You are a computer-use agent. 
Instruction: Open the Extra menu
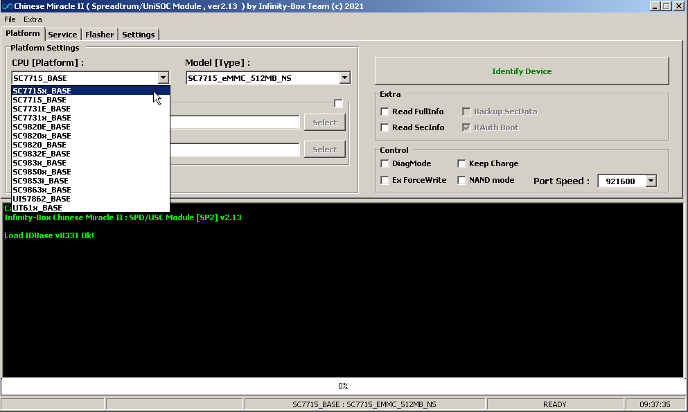33,19
